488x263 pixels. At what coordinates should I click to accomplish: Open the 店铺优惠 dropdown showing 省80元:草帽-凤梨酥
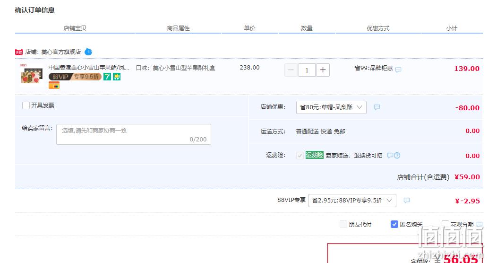[x=331, y=107]
